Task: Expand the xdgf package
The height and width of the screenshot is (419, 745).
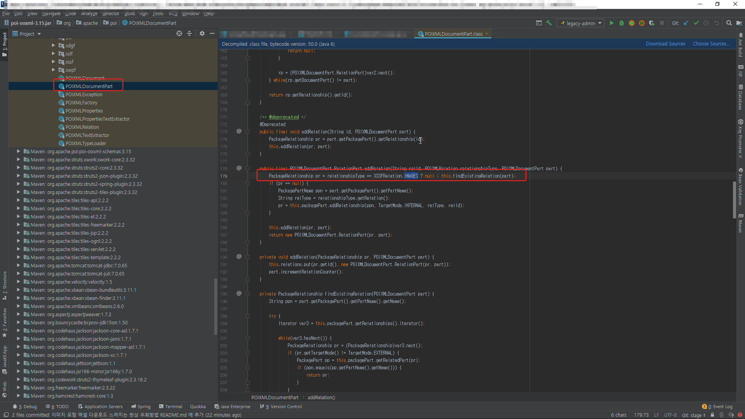Action: pyautogui.click(x=54, y=45)
